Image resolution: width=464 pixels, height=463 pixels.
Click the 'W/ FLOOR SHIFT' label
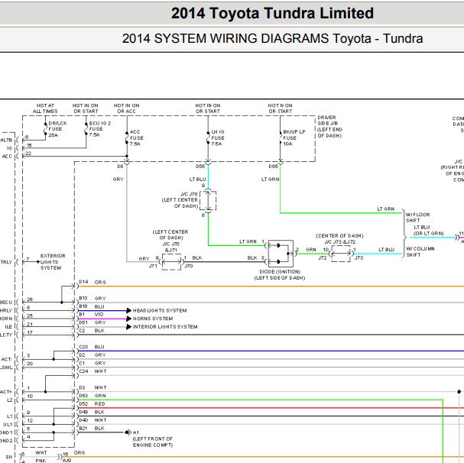coord(417,218)
